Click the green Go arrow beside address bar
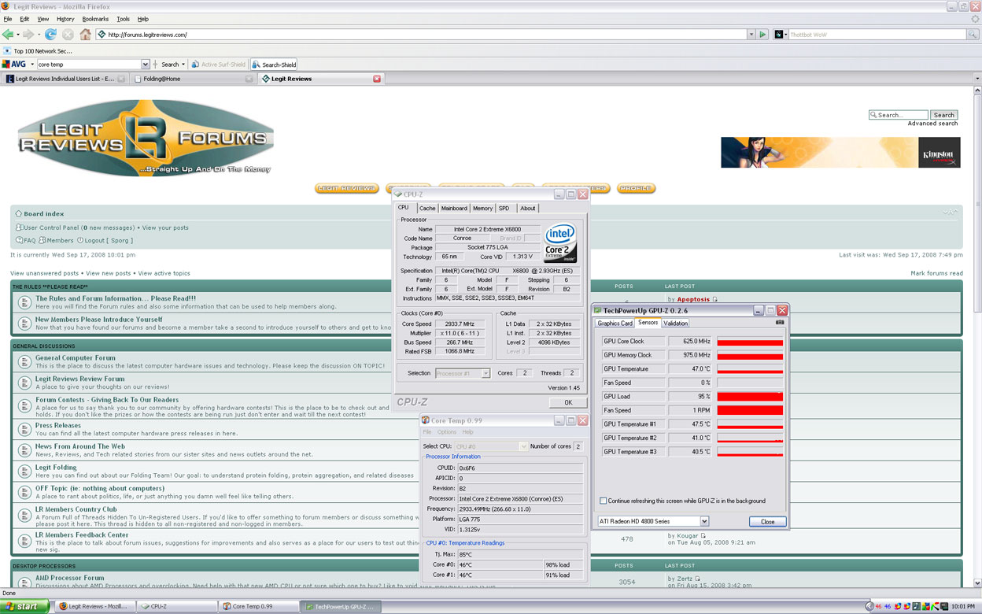The image size is (982, 614). pos(762,35)
